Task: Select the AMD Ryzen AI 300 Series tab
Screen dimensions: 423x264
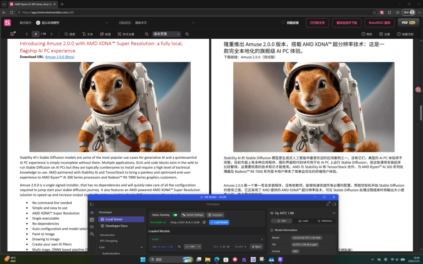Action: [32, 4]
